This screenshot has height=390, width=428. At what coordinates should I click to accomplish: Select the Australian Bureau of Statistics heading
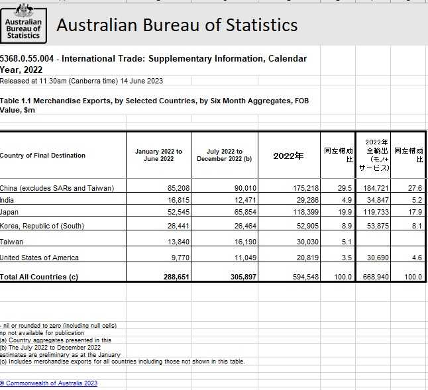coord(177,25)
